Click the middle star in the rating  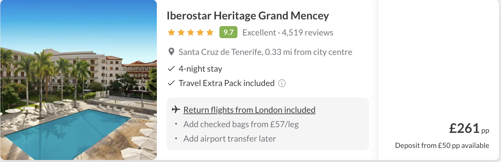[191, 32]
